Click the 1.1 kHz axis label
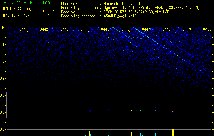This screenshot has width=214, height=136. point(3,44)
